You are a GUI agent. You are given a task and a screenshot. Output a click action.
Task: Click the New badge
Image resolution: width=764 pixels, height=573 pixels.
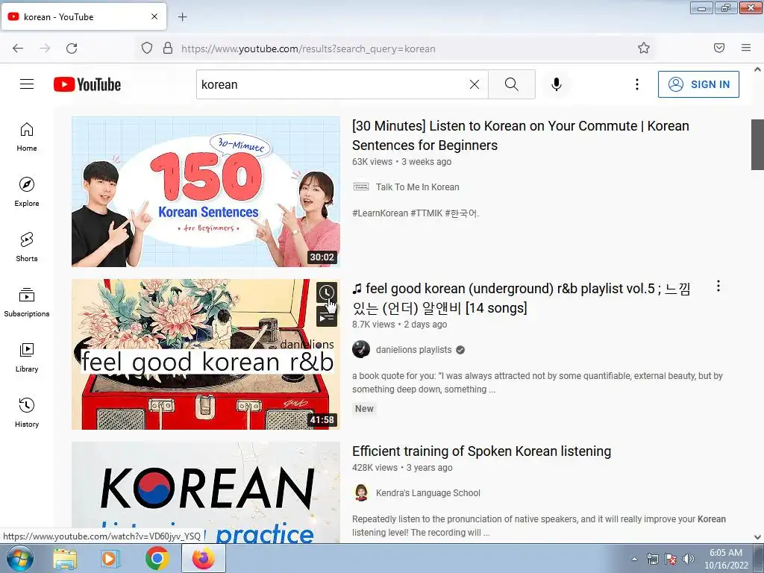point(364,409)
